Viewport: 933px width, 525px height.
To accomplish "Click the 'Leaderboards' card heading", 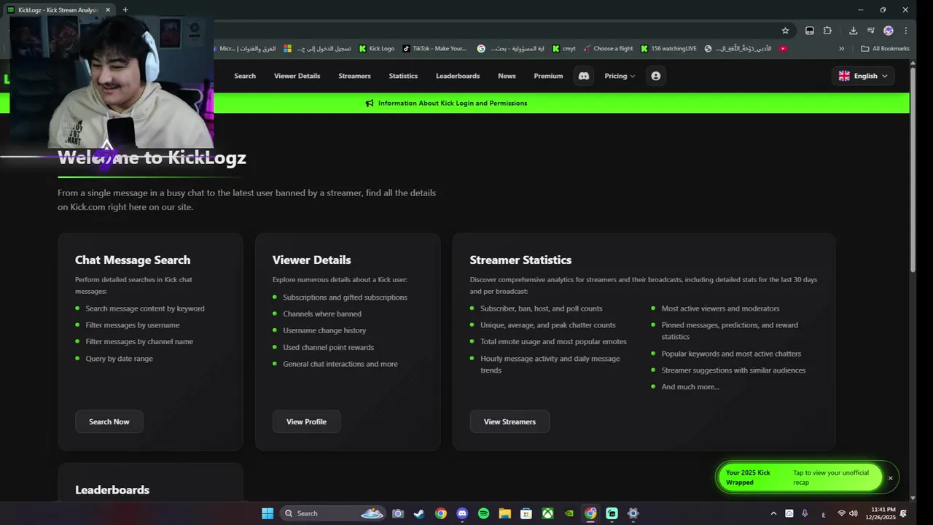I will tap(112, 490).
